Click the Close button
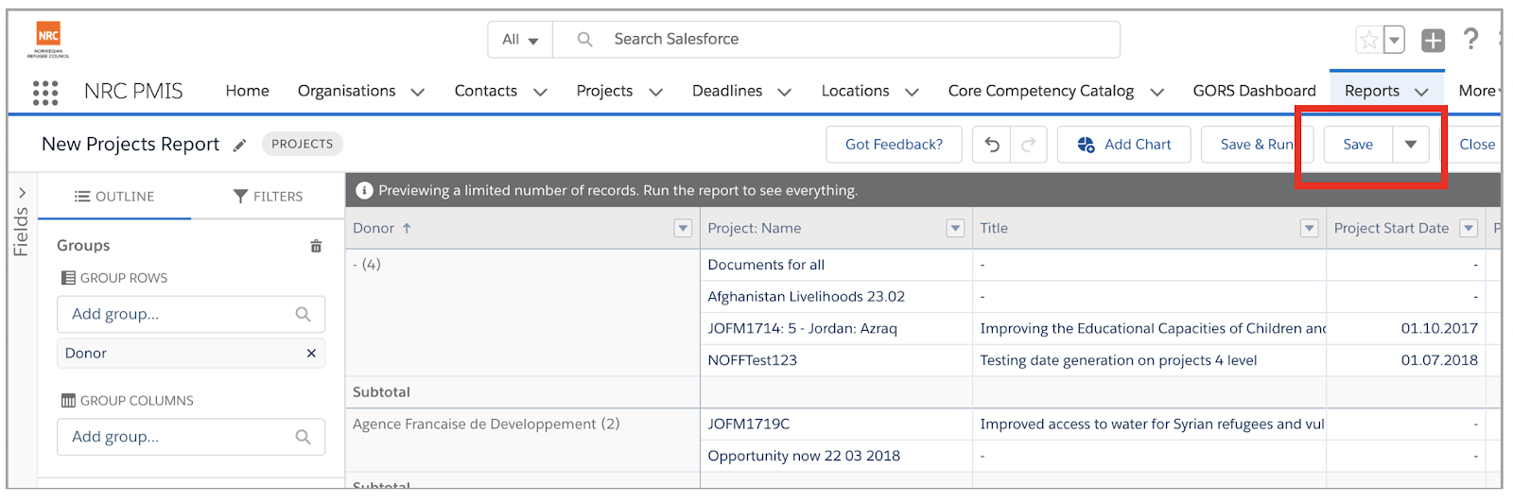Viewport: 1513px width, 503px height. click(1477, 145)
